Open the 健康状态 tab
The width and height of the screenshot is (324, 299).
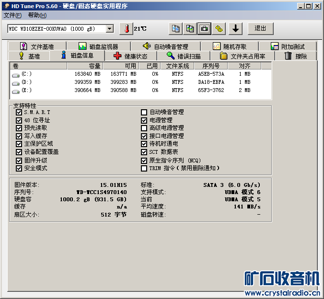[130, 56]
